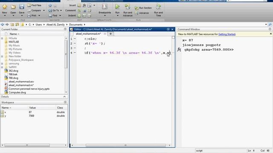
Task: Click the fx insert function icon
Action: [x=84, y=6]
